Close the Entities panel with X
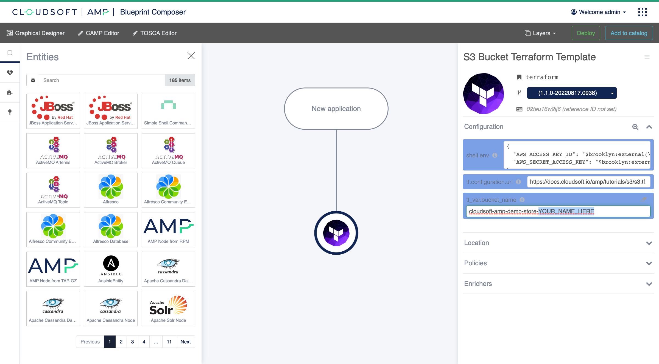Viewport: 659px width, 364px height. tap(191, 56)
